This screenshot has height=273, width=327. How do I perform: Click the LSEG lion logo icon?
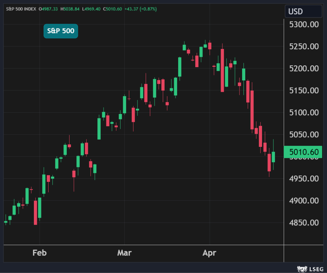point(302,268)
